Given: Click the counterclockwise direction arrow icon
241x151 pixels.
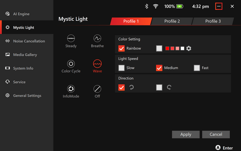Looking at the screenshot, I should pyautogui.click(x=169, y=87).
